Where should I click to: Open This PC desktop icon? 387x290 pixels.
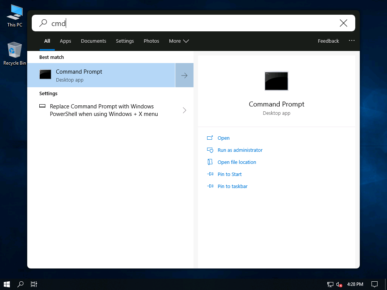(x=15, y=16)
